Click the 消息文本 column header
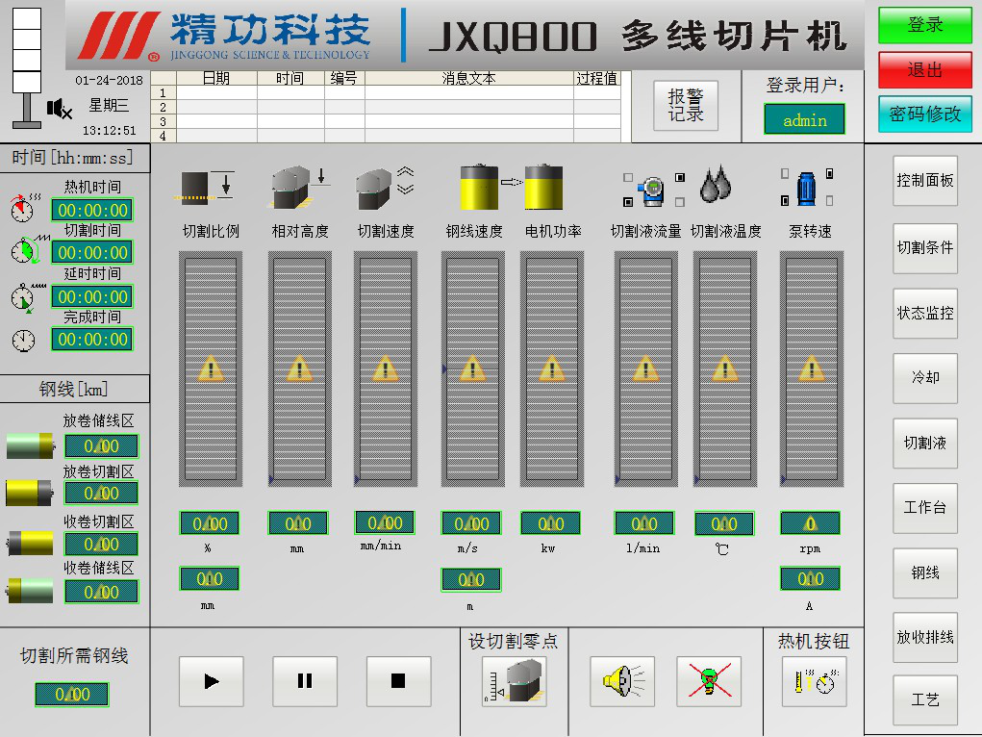The height and width of the screenshot is (737, 982). click(x=469, y=78)
